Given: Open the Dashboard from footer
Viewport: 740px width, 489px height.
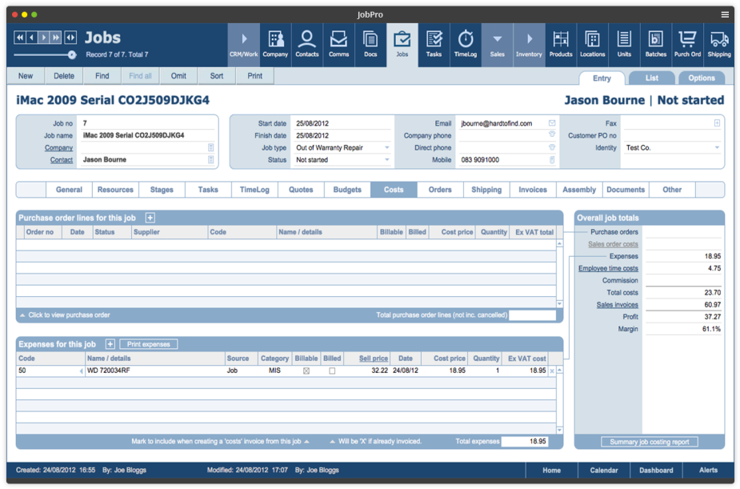Looking at the screenshot, I should [656, 471].
